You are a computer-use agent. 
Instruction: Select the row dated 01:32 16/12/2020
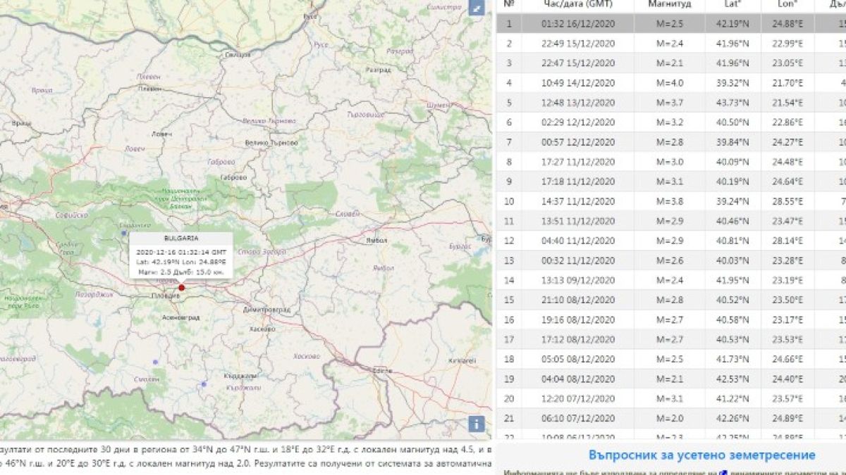pos(671,23)
